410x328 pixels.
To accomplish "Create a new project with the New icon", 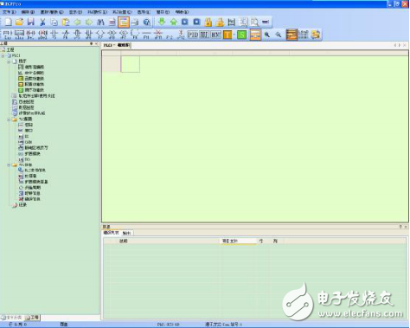I will click(x=8, y=22).
